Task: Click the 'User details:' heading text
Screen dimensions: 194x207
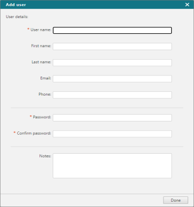Action: pyautogui.click(x=17, y=17)
